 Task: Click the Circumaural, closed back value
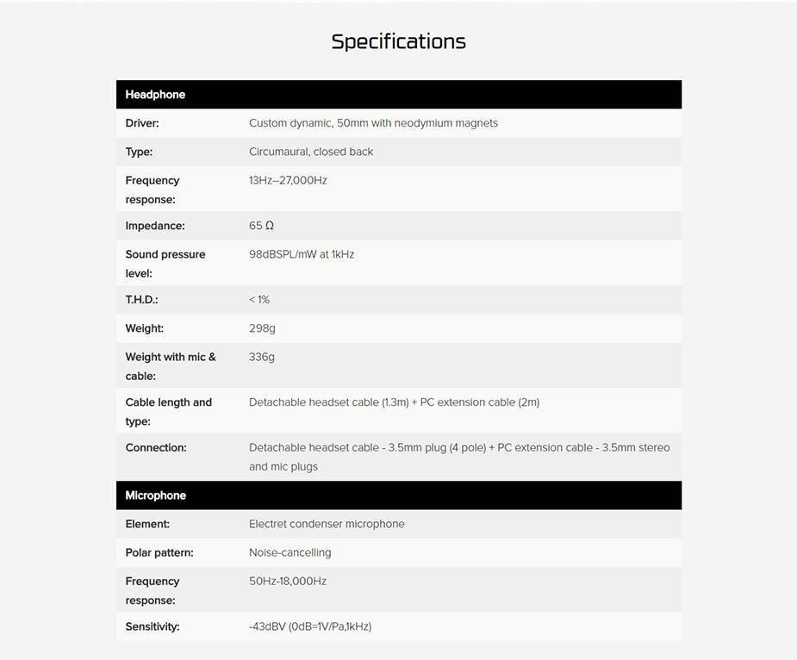pos(311,152)
